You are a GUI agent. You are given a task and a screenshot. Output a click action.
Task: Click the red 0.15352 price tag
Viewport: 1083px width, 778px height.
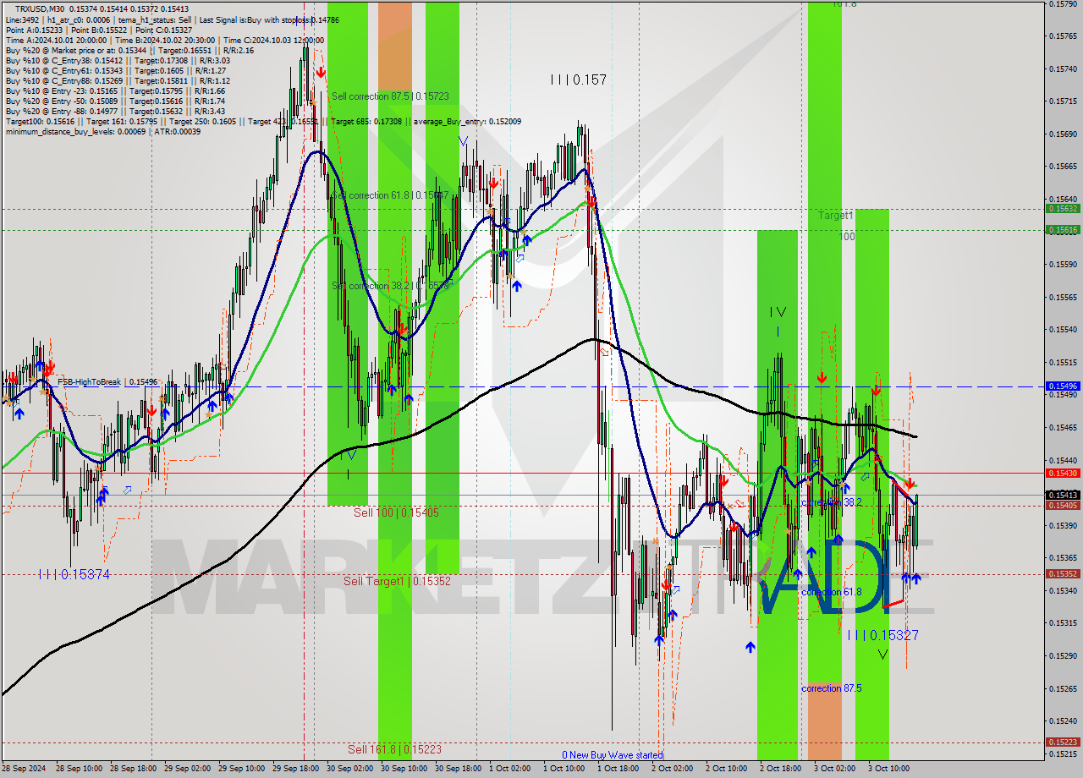point(1063,573)
